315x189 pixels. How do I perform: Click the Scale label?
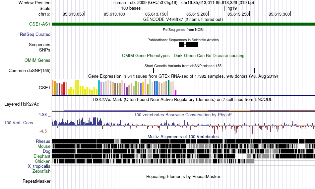click(x=45, y=8)
